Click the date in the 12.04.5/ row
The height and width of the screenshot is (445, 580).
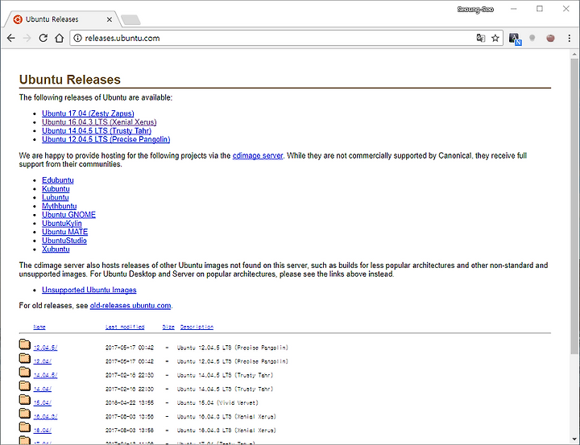130,348
